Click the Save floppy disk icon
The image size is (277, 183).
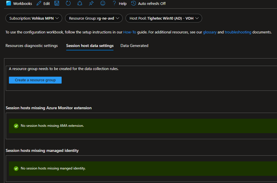[x=56, y=3]
